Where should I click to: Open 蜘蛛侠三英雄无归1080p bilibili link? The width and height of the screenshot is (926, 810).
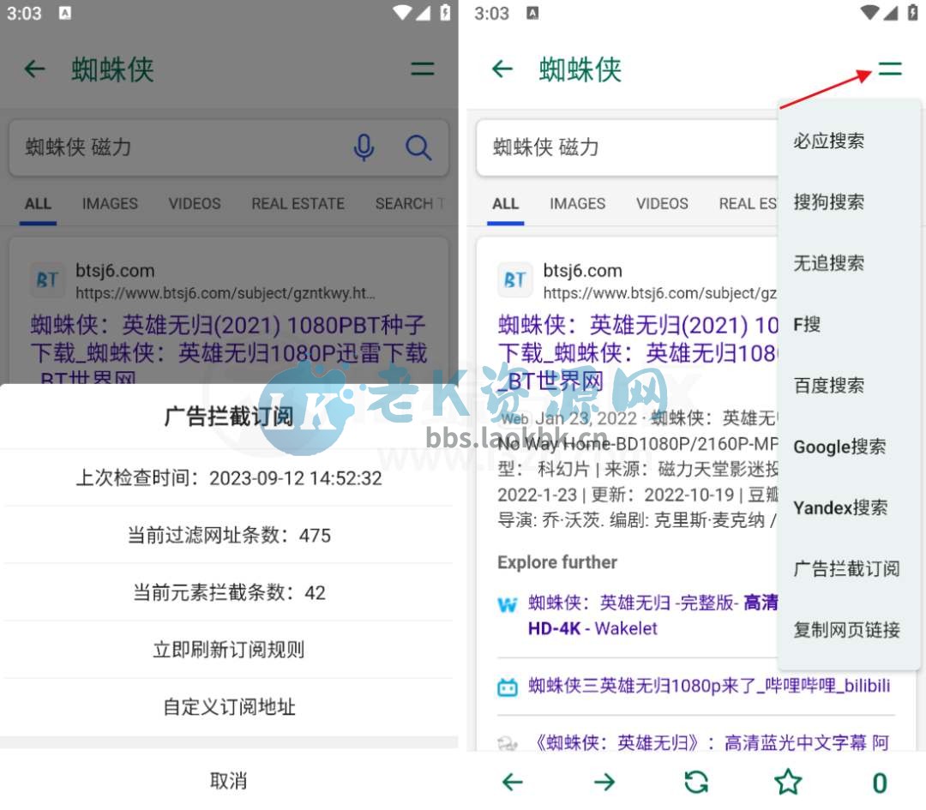click(x=709, y=686)
